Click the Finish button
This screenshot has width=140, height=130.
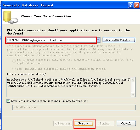105,123
